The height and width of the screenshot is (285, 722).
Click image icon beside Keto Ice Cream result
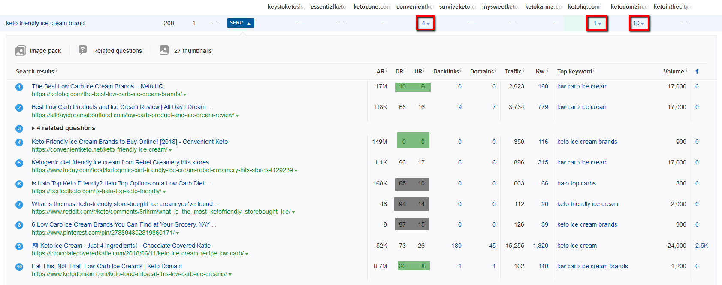pos(35,246)
